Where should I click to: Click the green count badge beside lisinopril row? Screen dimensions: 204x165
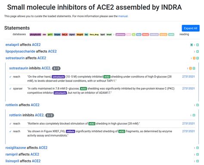[x=198, y=161]
